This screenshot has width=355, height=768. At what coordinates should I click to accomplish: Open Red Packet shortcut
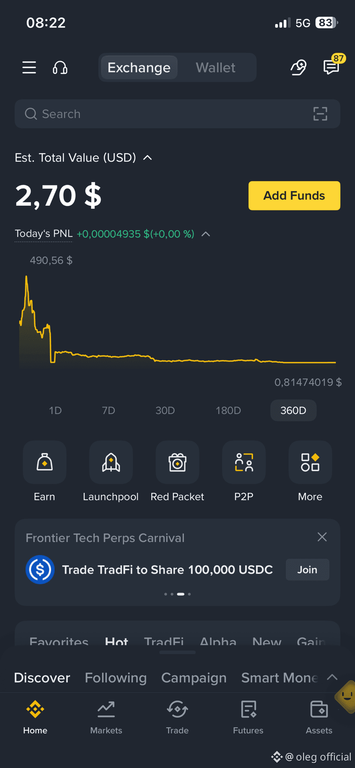(177, 462)
